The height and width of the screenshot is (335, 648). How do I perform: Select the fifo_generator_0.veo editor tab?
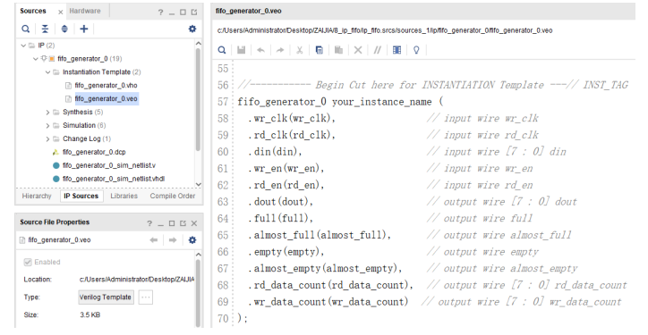pos(249,11)
